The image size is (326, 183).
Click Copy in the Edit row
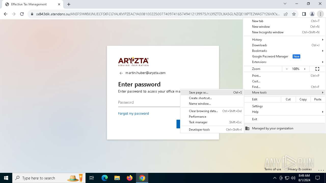click(x=303, y=99)
